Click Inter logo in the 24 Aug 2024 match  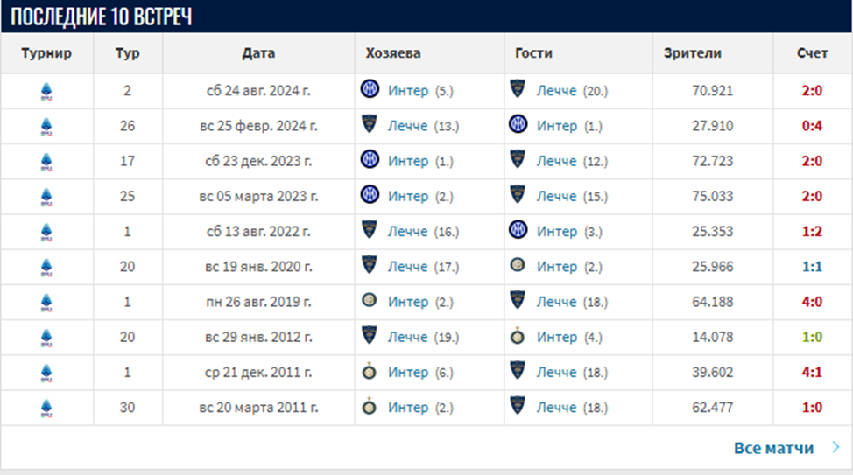[369, 90]
